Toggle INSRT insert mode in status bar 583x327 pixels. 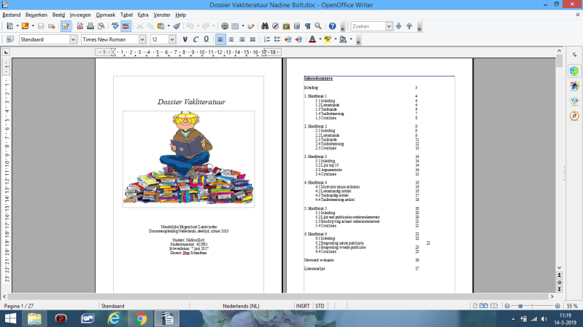tap(302, 306)
